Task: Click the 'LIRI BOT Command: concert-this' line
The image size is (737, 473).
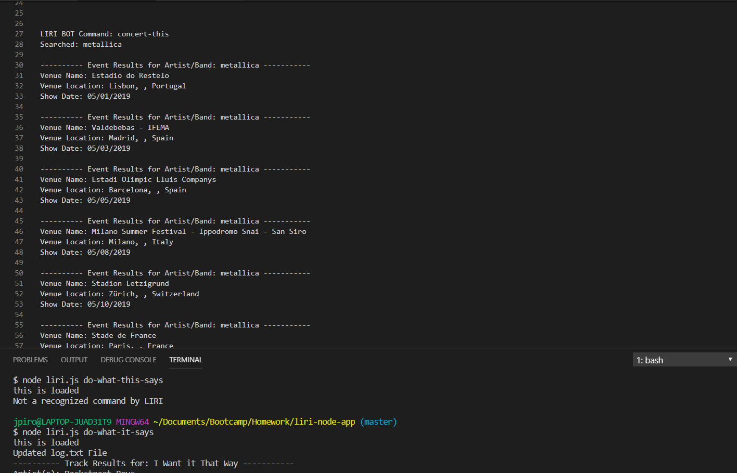Action: (x=104, y=34)
